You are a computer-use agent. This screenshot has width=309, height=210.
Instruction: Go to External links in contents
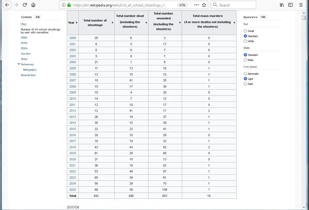[x=28, y=75]
